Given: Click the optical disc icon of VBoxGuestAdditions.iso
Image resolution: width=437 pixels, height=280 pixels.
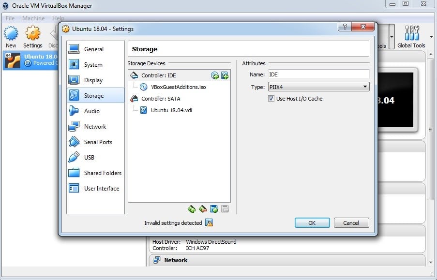Looking at the screenshot, I should [x=144, y=87].
